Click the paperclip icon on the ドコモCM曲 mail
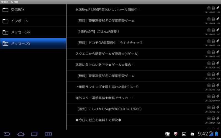This screenshot has width=221, height=138. [218, 41]
